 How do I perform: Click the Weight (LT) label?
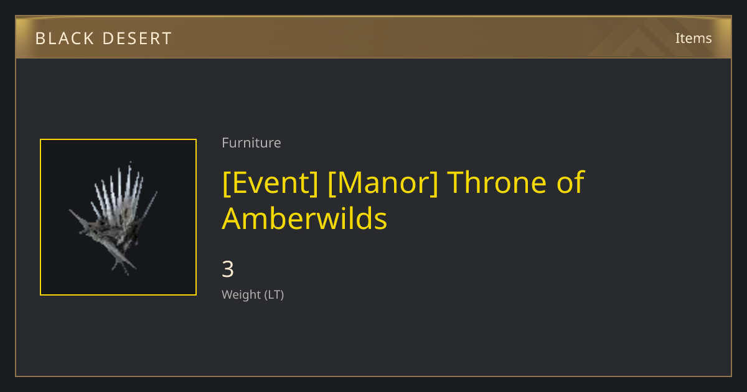pos(253,294)
